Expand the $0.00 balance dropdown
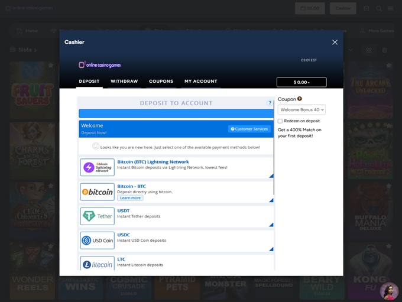 point(301,82)
